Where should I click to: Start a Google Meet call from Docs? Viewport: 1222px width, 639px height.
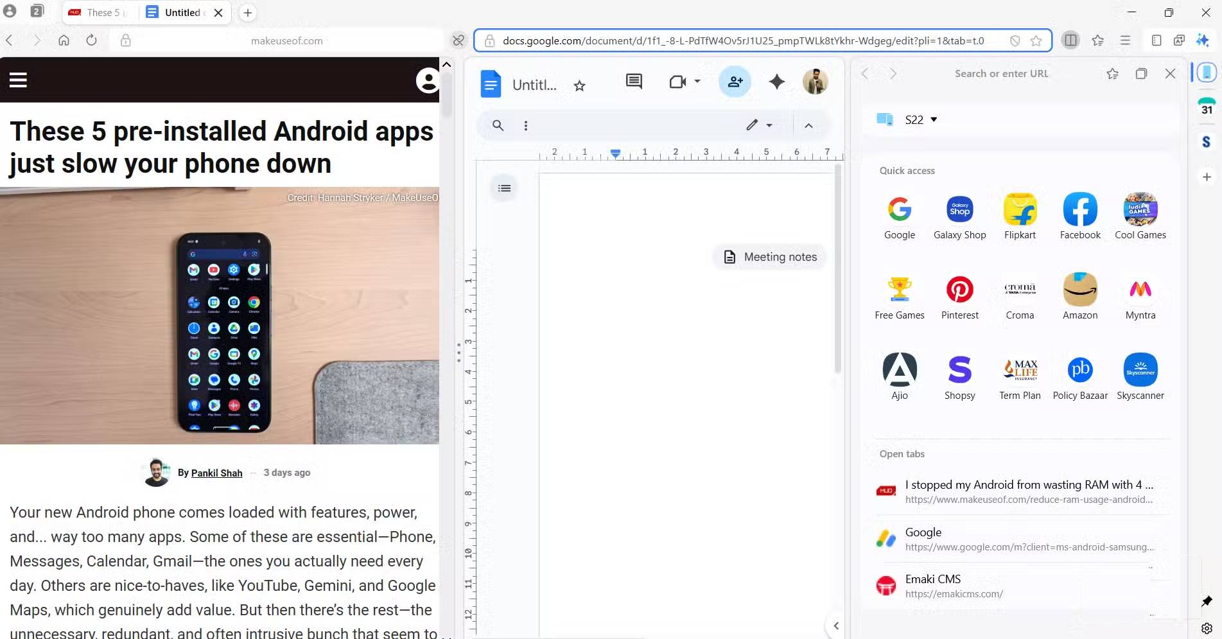(677, 82)
